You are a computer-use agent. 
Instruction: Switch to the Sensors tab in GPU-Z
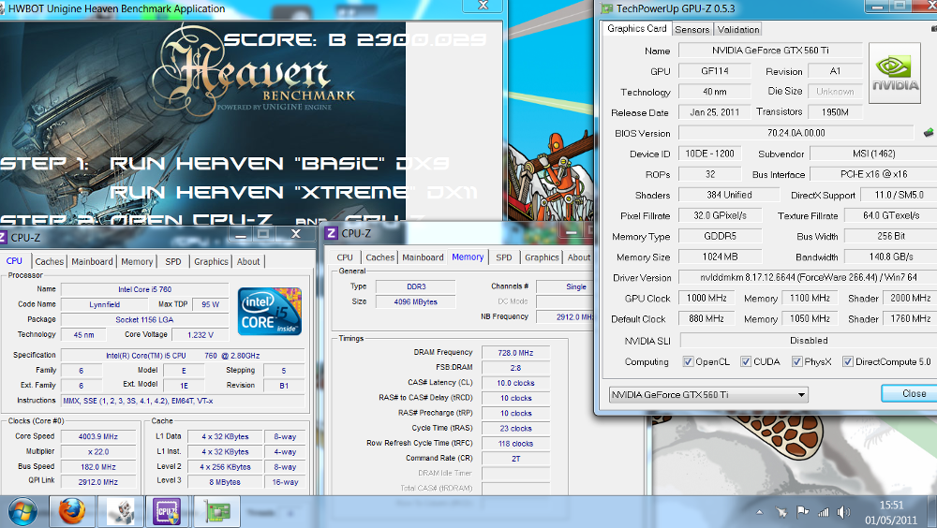692,29
